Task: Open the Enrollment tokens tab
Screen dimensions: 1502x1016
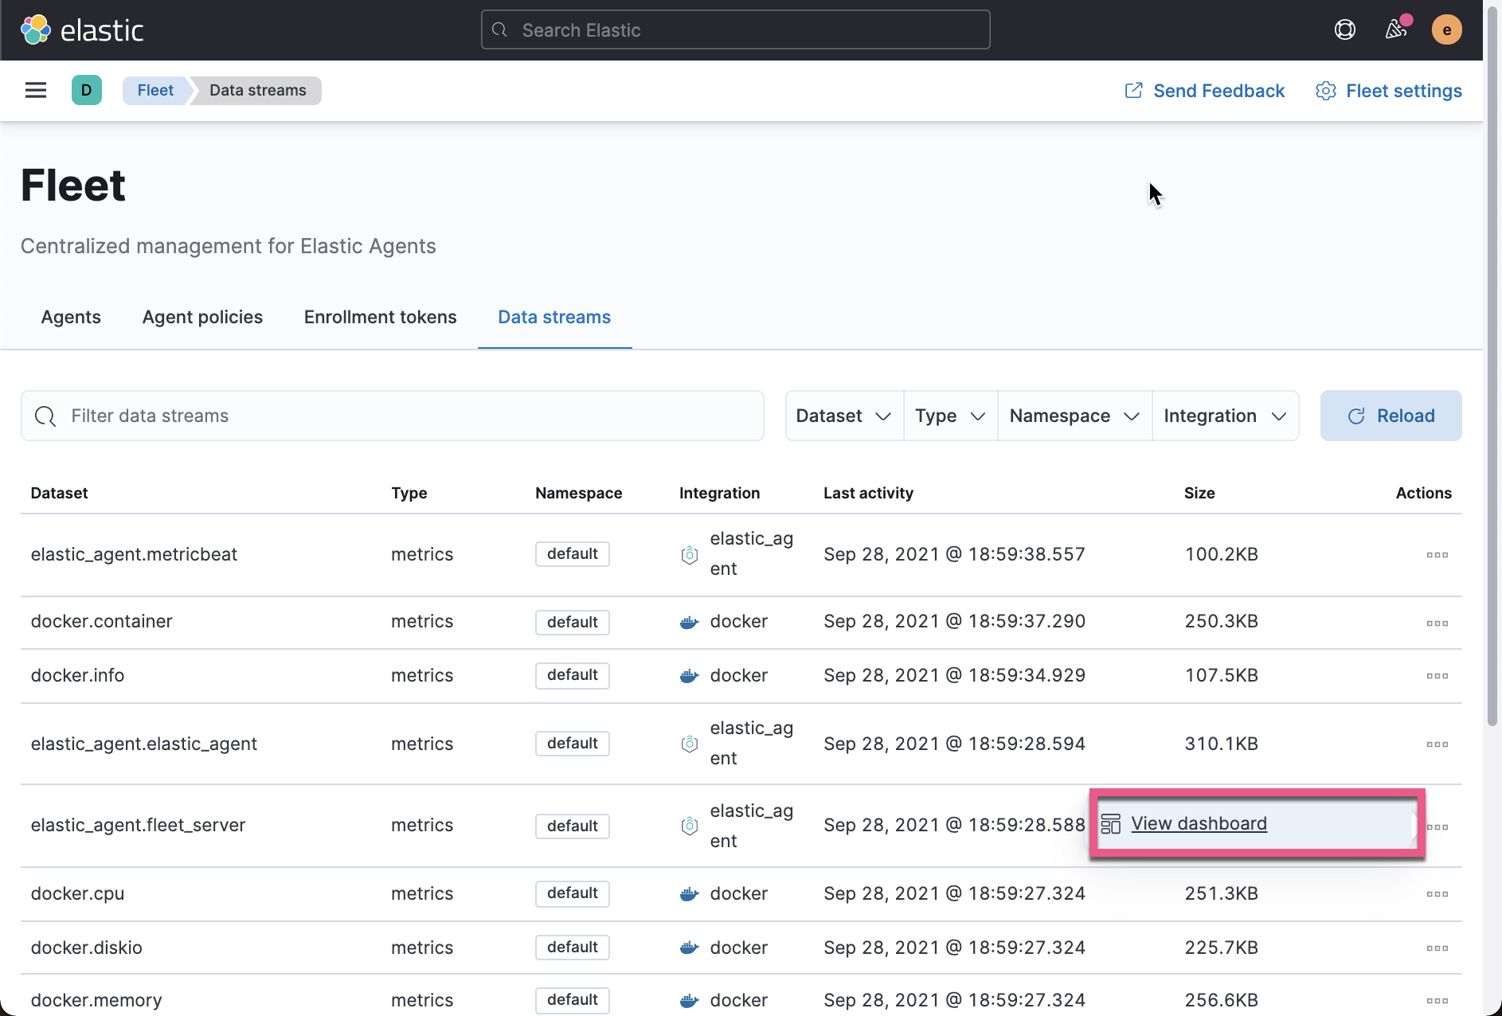Action: tap(380, 317)
